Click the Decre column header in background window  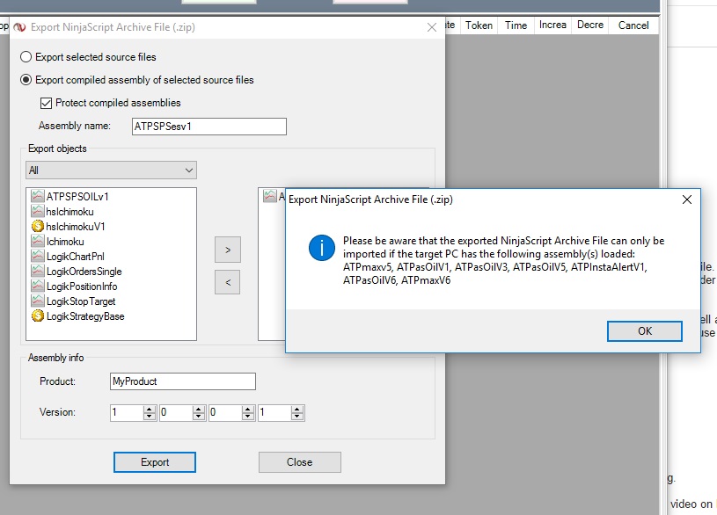(590, 25)
